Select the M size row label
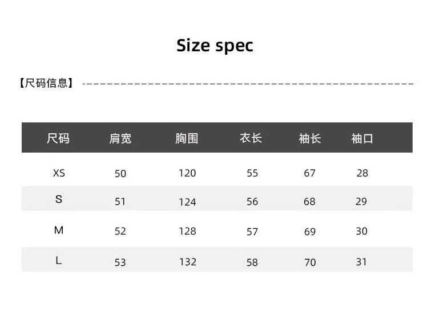 59,231
